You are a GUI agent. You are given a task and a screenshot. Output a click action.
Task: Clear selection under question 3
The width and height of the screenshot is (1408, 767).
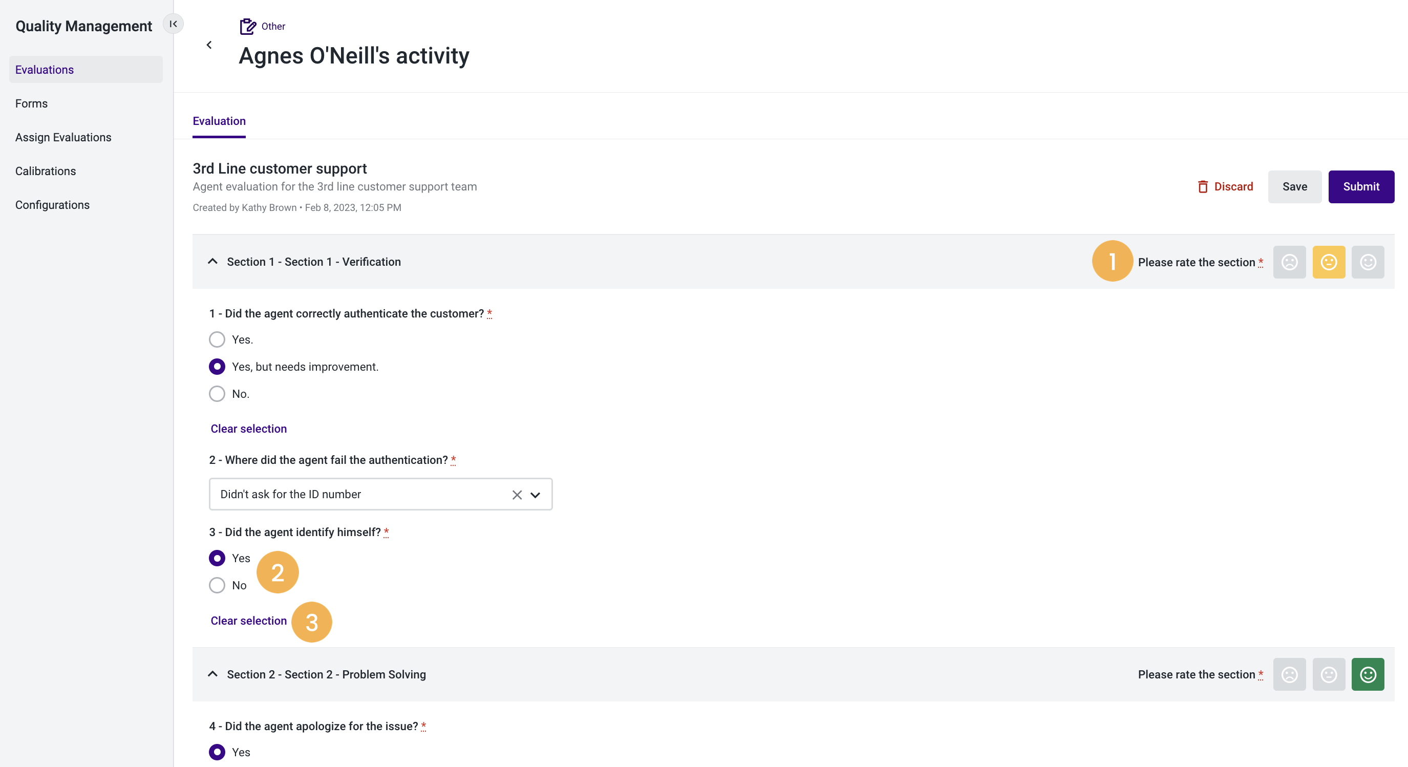(x=249, y=621)
